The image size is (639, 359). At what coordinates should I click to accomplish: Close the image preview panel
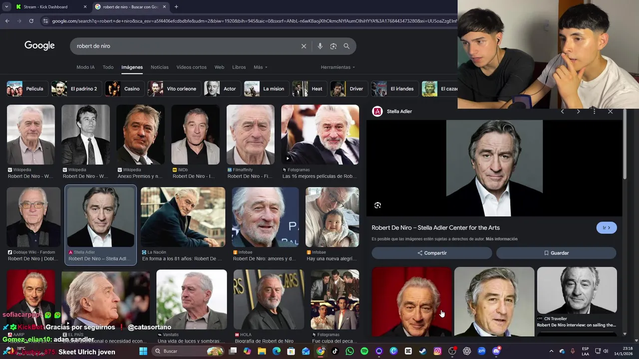pos(610,111)
